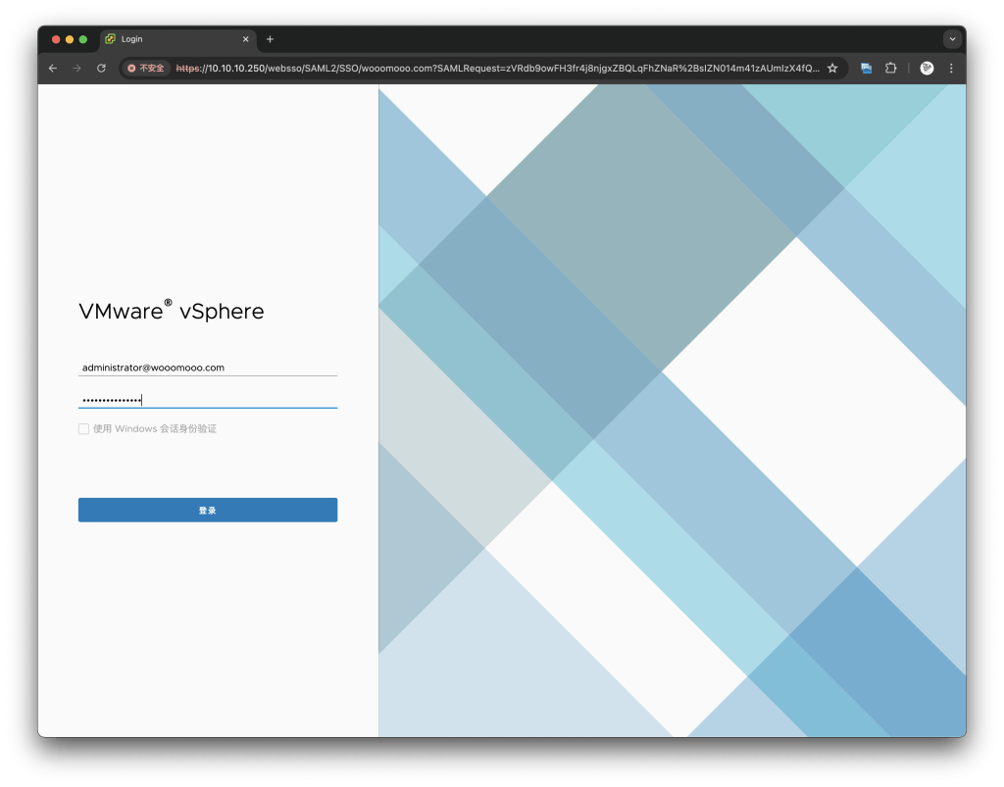Image resolution: width=1004 pixels, height=787 pixels.
Task: Focus the address bar URL
Action: click(497, 68)
